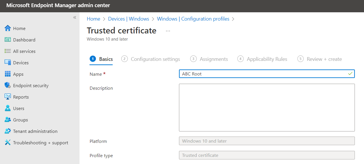This screenshot has width=364, height=164.
Task: Open the Dashboard chart icon
Action: [x=8, y=40]
